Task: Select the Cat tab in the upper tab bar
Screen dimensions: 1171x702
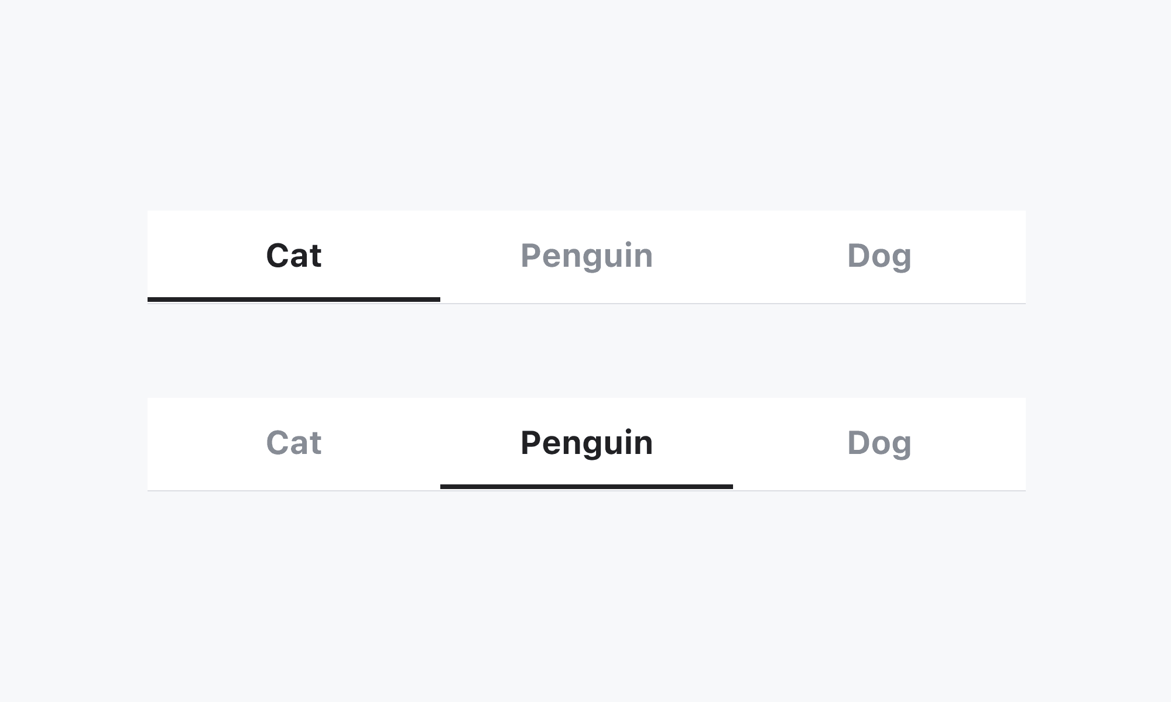Action: (293, 256)
